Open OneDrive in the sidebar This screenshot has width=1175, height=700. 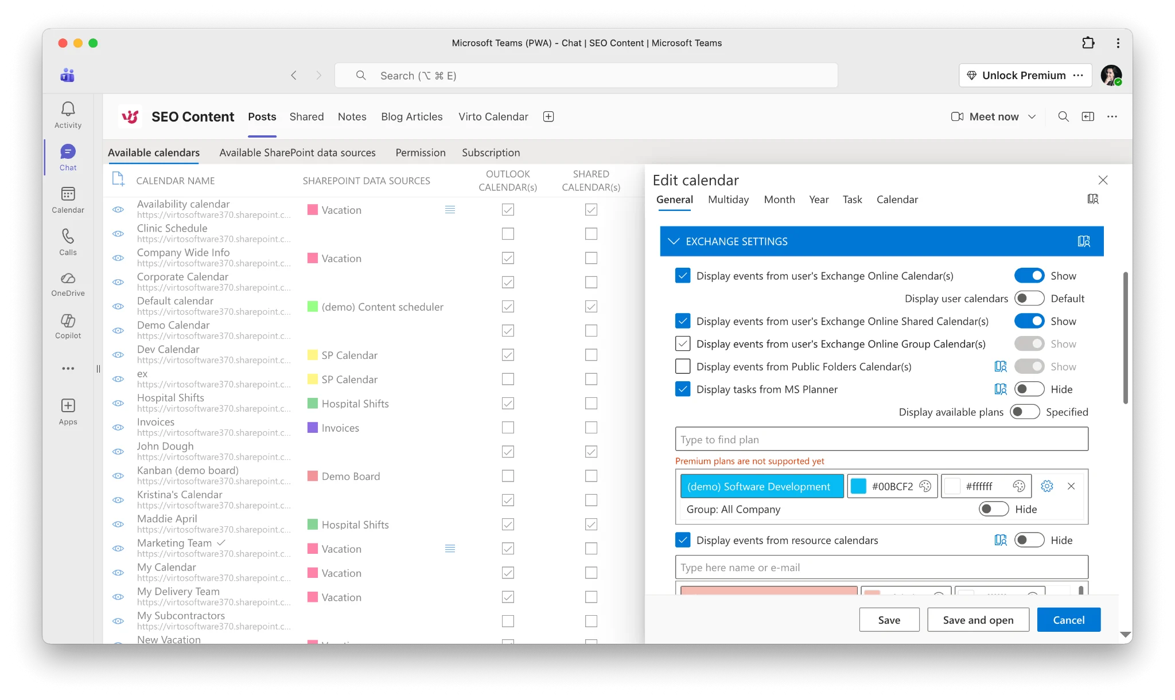pos(68,285)
